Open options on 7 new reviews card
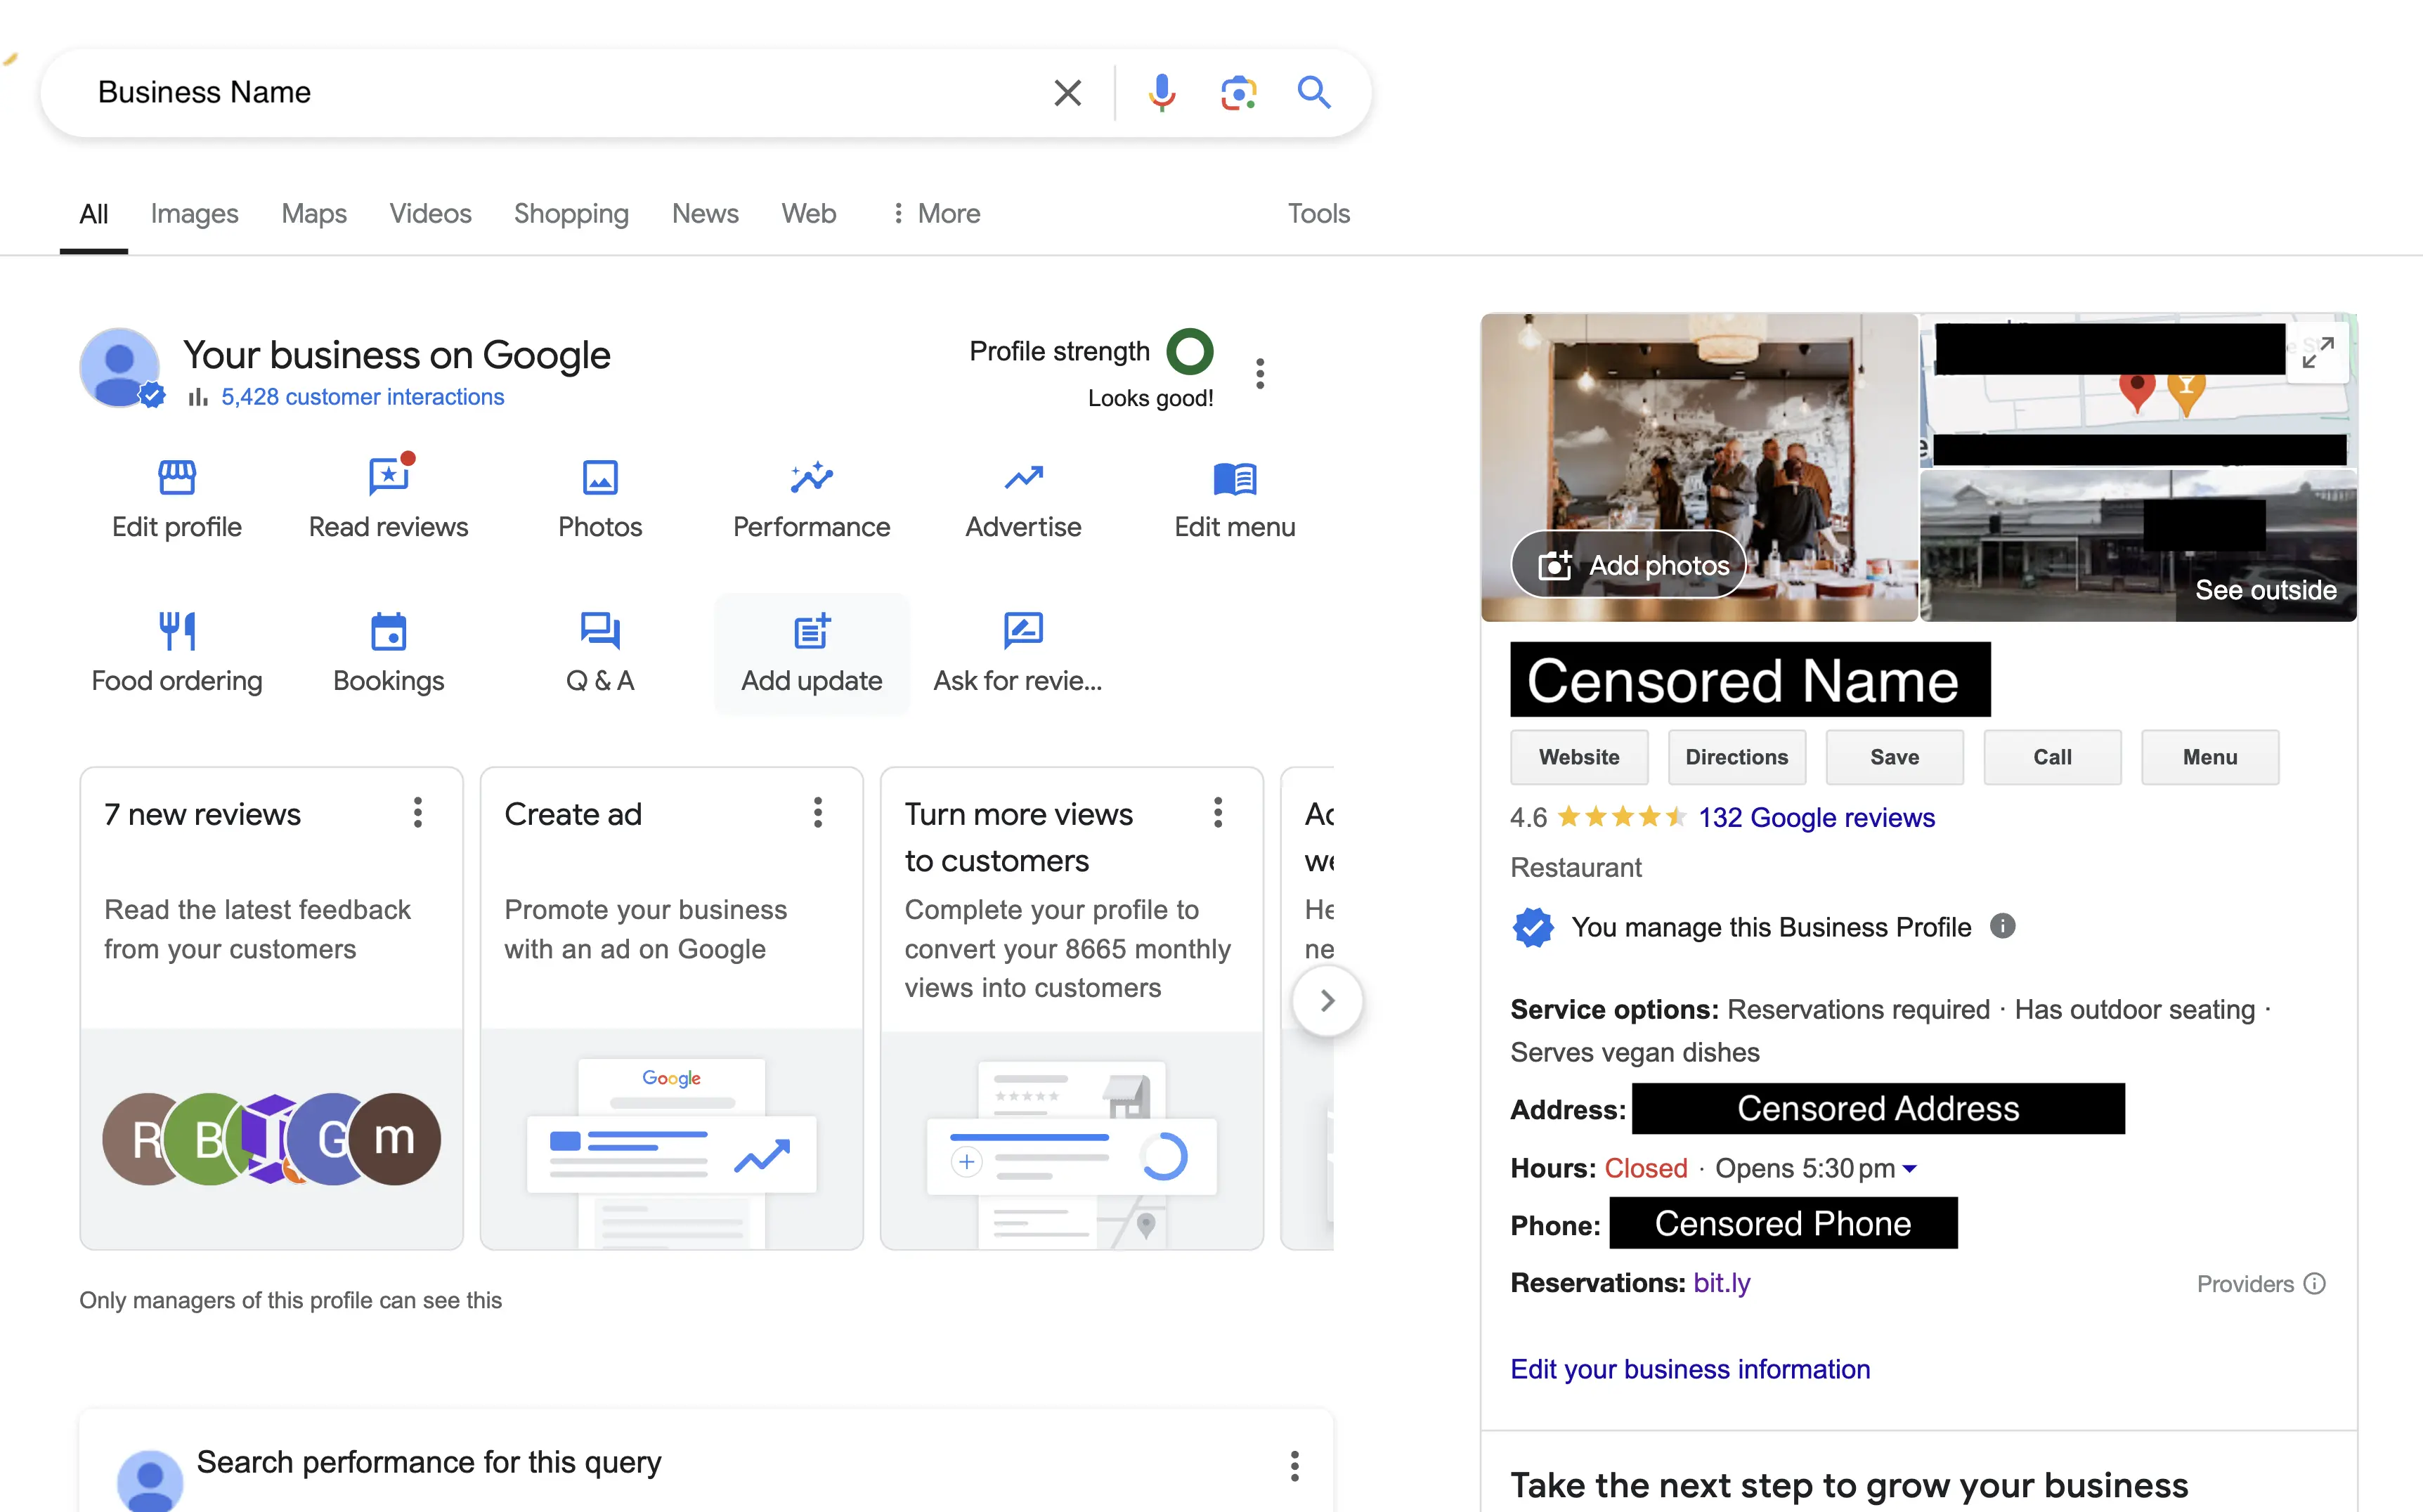The width and height of the screenshot is (2423, 1512). click(x=418, y=813)
